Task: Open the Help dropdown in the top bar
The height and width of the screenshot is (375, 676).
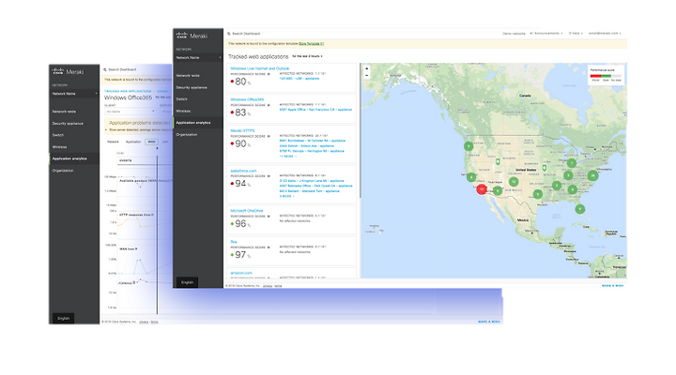Action: tap(576, 33)
